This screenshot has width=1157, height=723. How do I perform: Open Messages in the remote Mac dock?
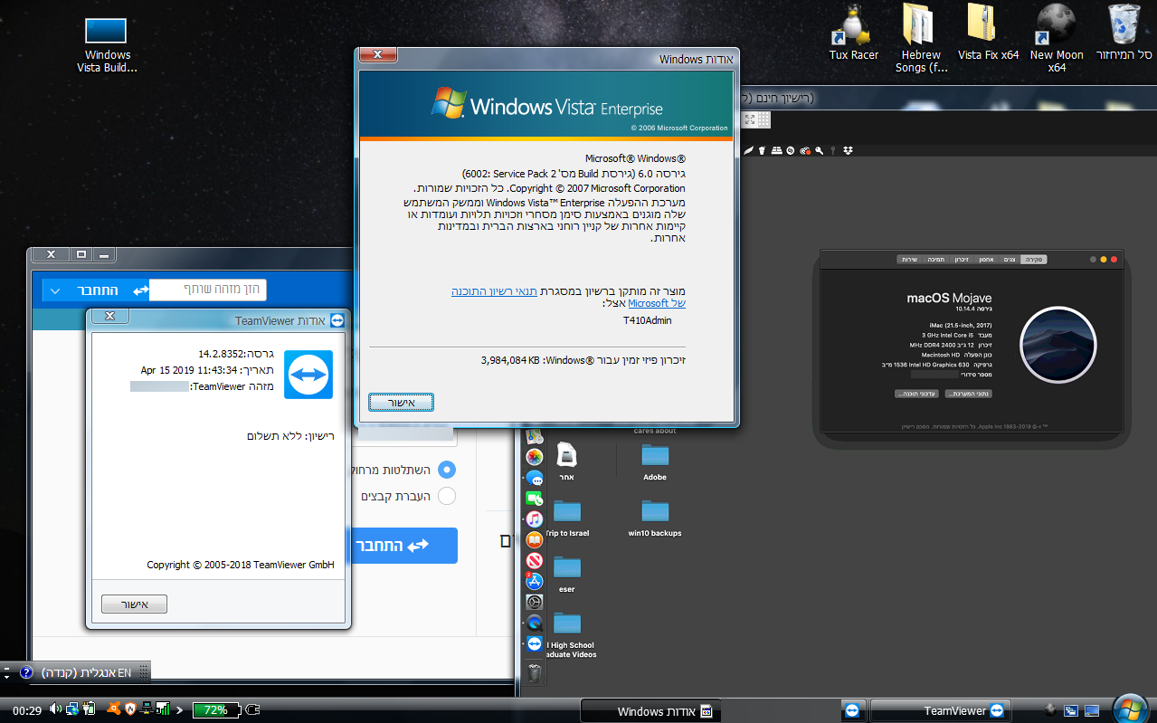click(x=534, y=478)
